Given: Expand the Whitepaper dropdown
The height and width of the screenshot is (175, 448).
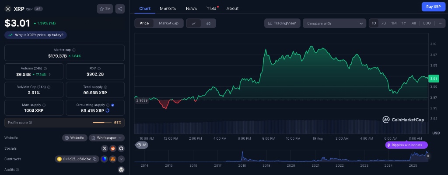Looking at the screenshot, I should 107,138.
